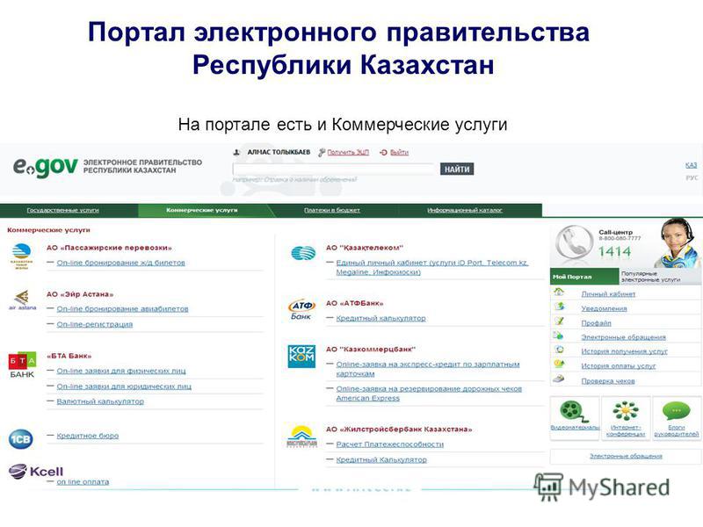Image resolution: width=703 pixels, height=527 pixels.
Task: Open On-line заявки для юридических лиц
Action: coord(124,386)
